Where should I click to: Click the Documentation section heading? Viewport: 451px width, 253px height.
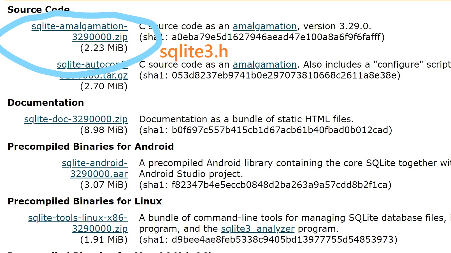pos(46,102)
